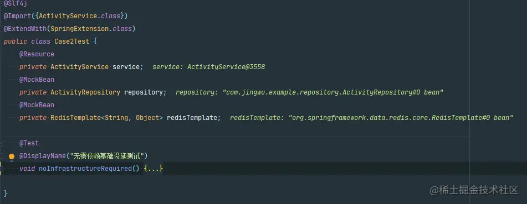Click @MockBean above the redisTemplate field

point(37,105)
